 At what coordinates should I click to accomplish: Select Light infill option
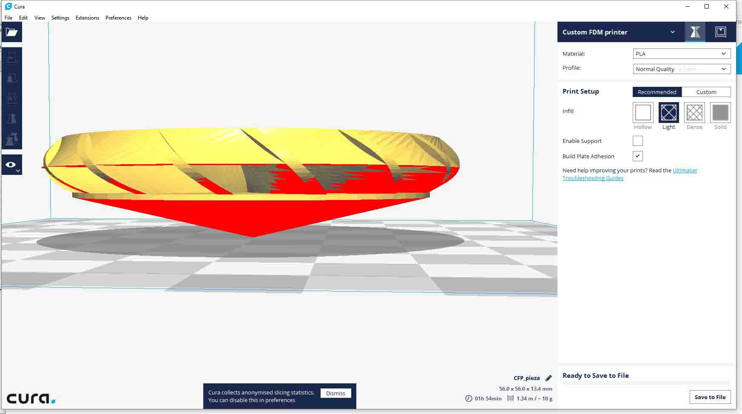coord(668,113)
